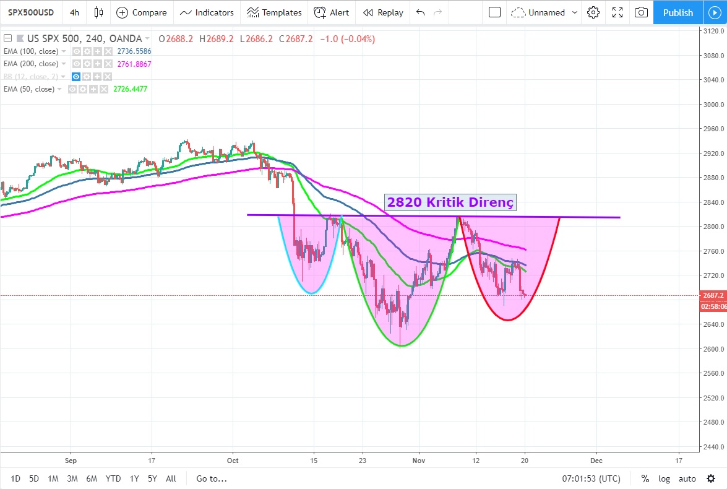
Task: Click current price label 2687.2 on axis
Action: (713, 295)
